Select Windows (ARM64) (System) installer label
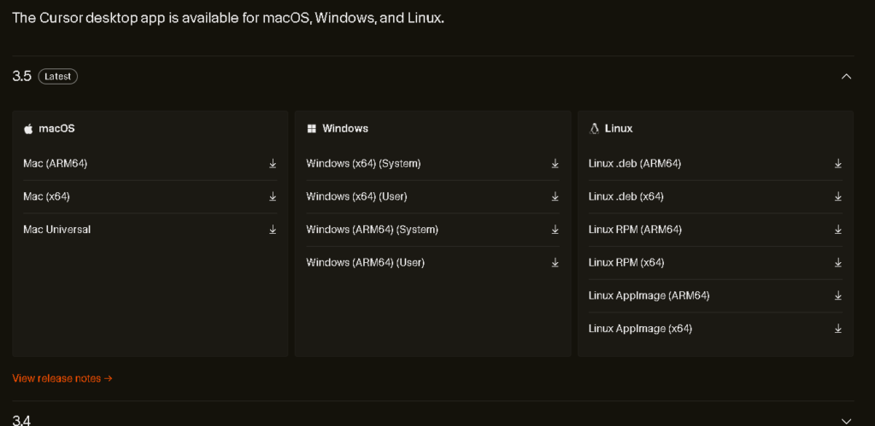Screen dimensions: 875x426 tap(373, 229)
